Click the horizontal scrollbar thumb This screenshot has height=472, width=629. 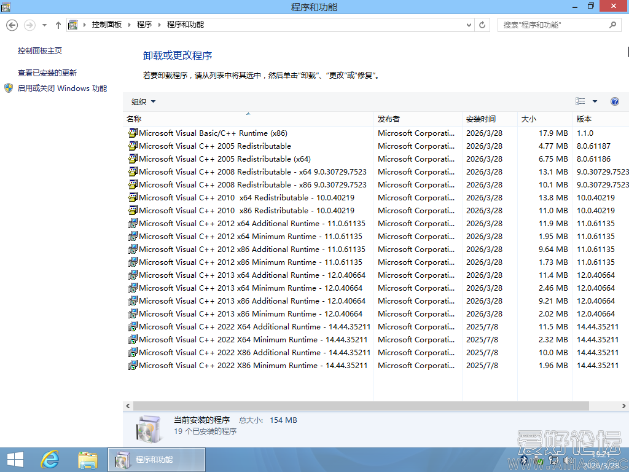(361, 406)
